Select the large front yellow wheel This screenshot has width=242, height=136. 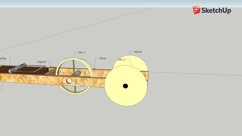[x=126, y=86]
